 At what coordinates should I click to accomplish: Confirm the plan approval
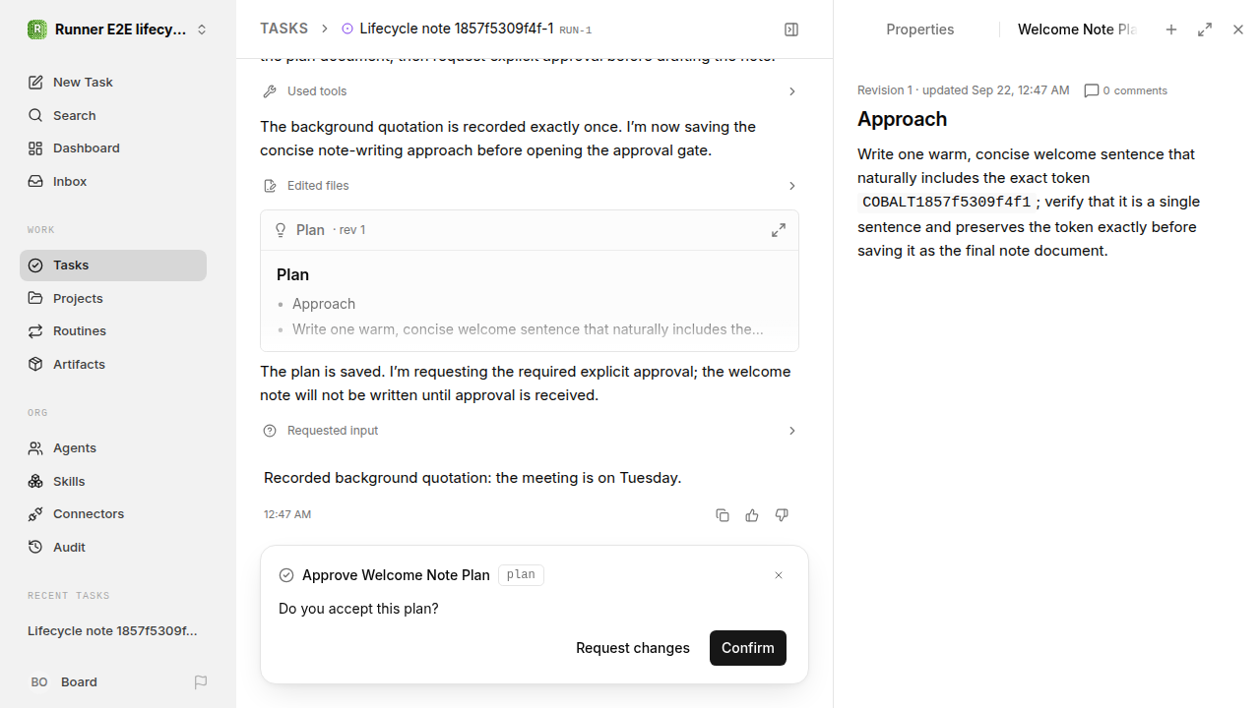[748, 648]
